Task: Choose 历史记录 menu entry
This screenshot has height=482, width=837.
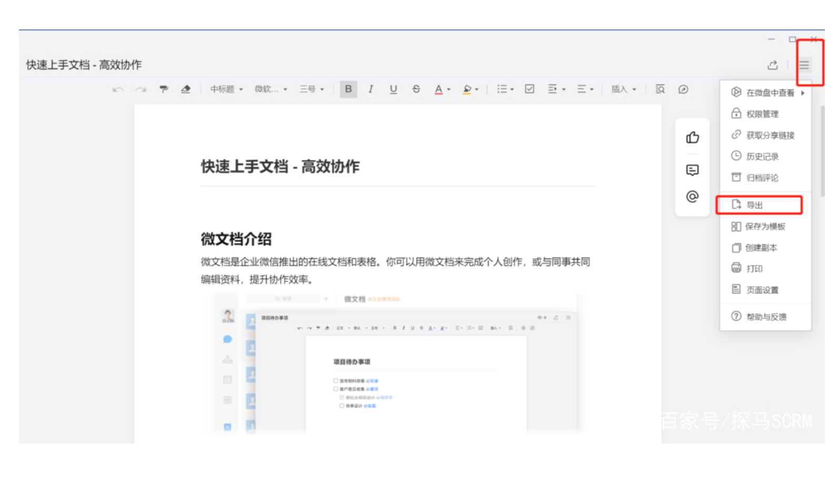Action: [762, 157]
